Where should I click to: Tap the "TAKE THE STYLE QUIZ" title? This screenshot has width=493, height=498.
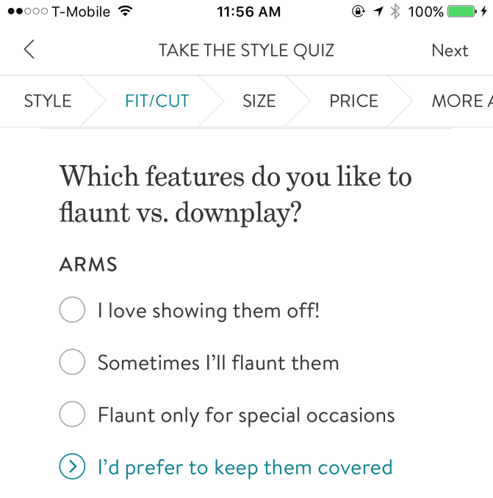click(246, 51)
